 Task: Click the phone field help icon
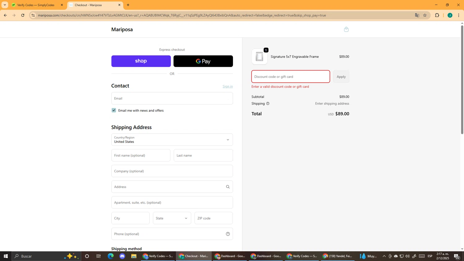pyautogui.click(x=228, y=234)
